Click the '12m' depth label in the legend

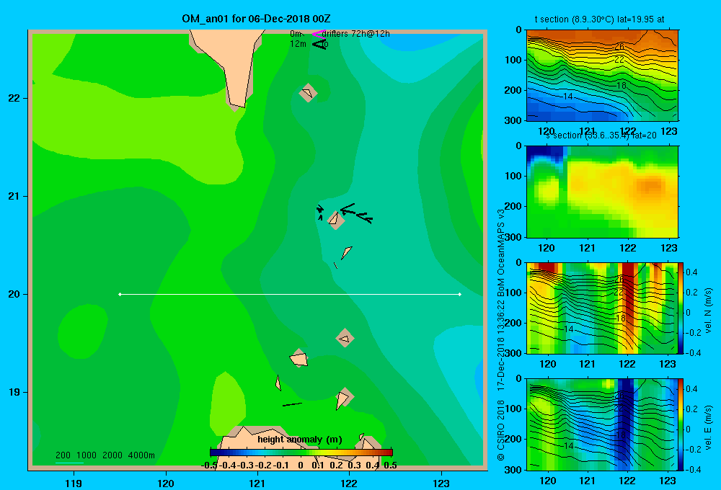click(x=298, y=44)
